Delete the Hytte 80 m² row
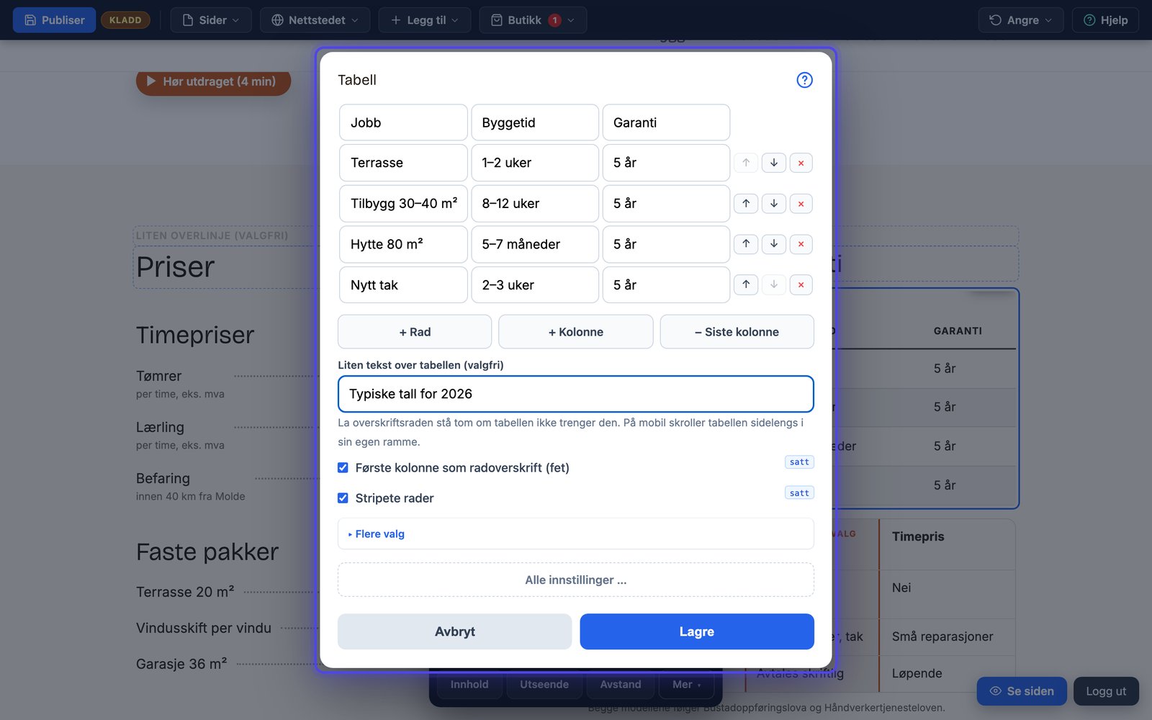 (x=801, y=244)
